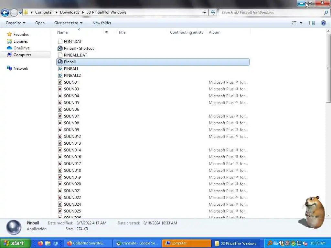Image resolution: width=331 pixels, height=248 pixels.
Task: Launch Firefox from quick launch bar
Action: point(40,243)
